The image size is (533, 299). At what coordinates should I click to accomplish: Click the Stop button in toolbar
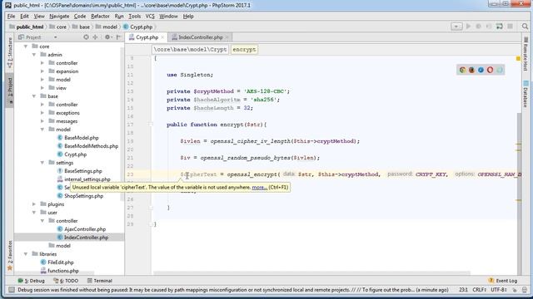510,27
